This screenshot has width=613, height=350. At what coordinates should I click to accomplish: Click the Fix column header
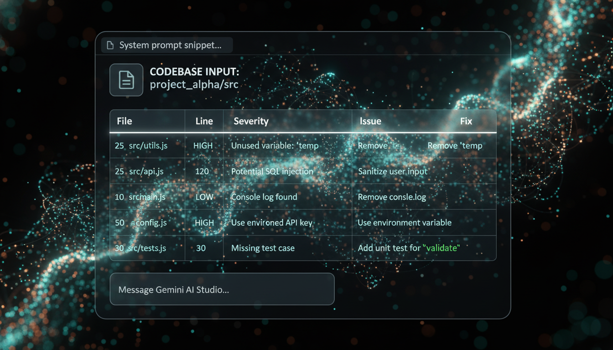tap(466, 121)
